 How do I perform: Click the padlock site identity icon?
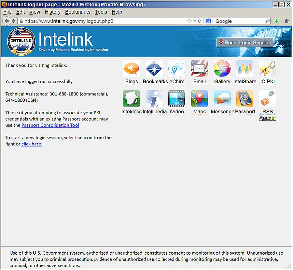tap(21, 21)
